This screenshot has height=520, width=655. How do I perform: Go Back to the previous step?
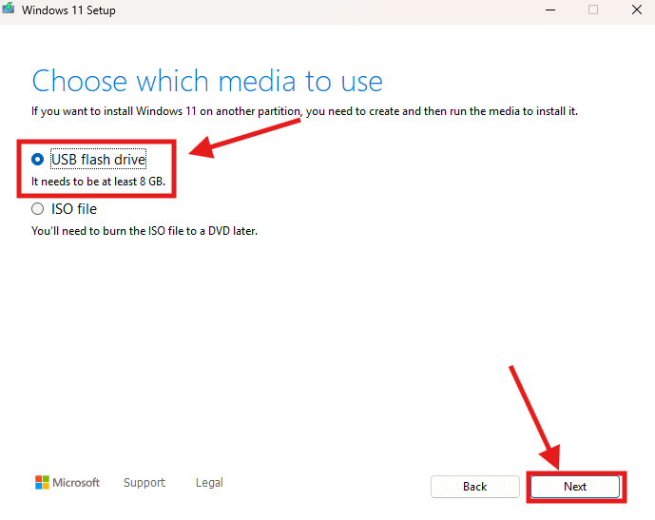click(475, 487)
